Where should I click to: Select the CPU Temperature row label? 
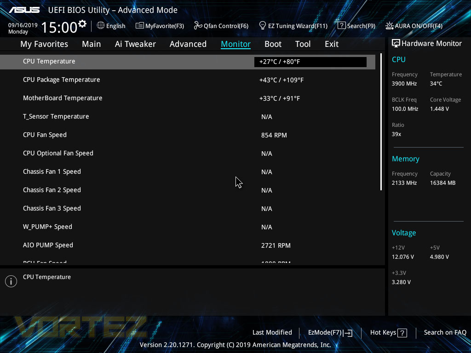(49, 61)
